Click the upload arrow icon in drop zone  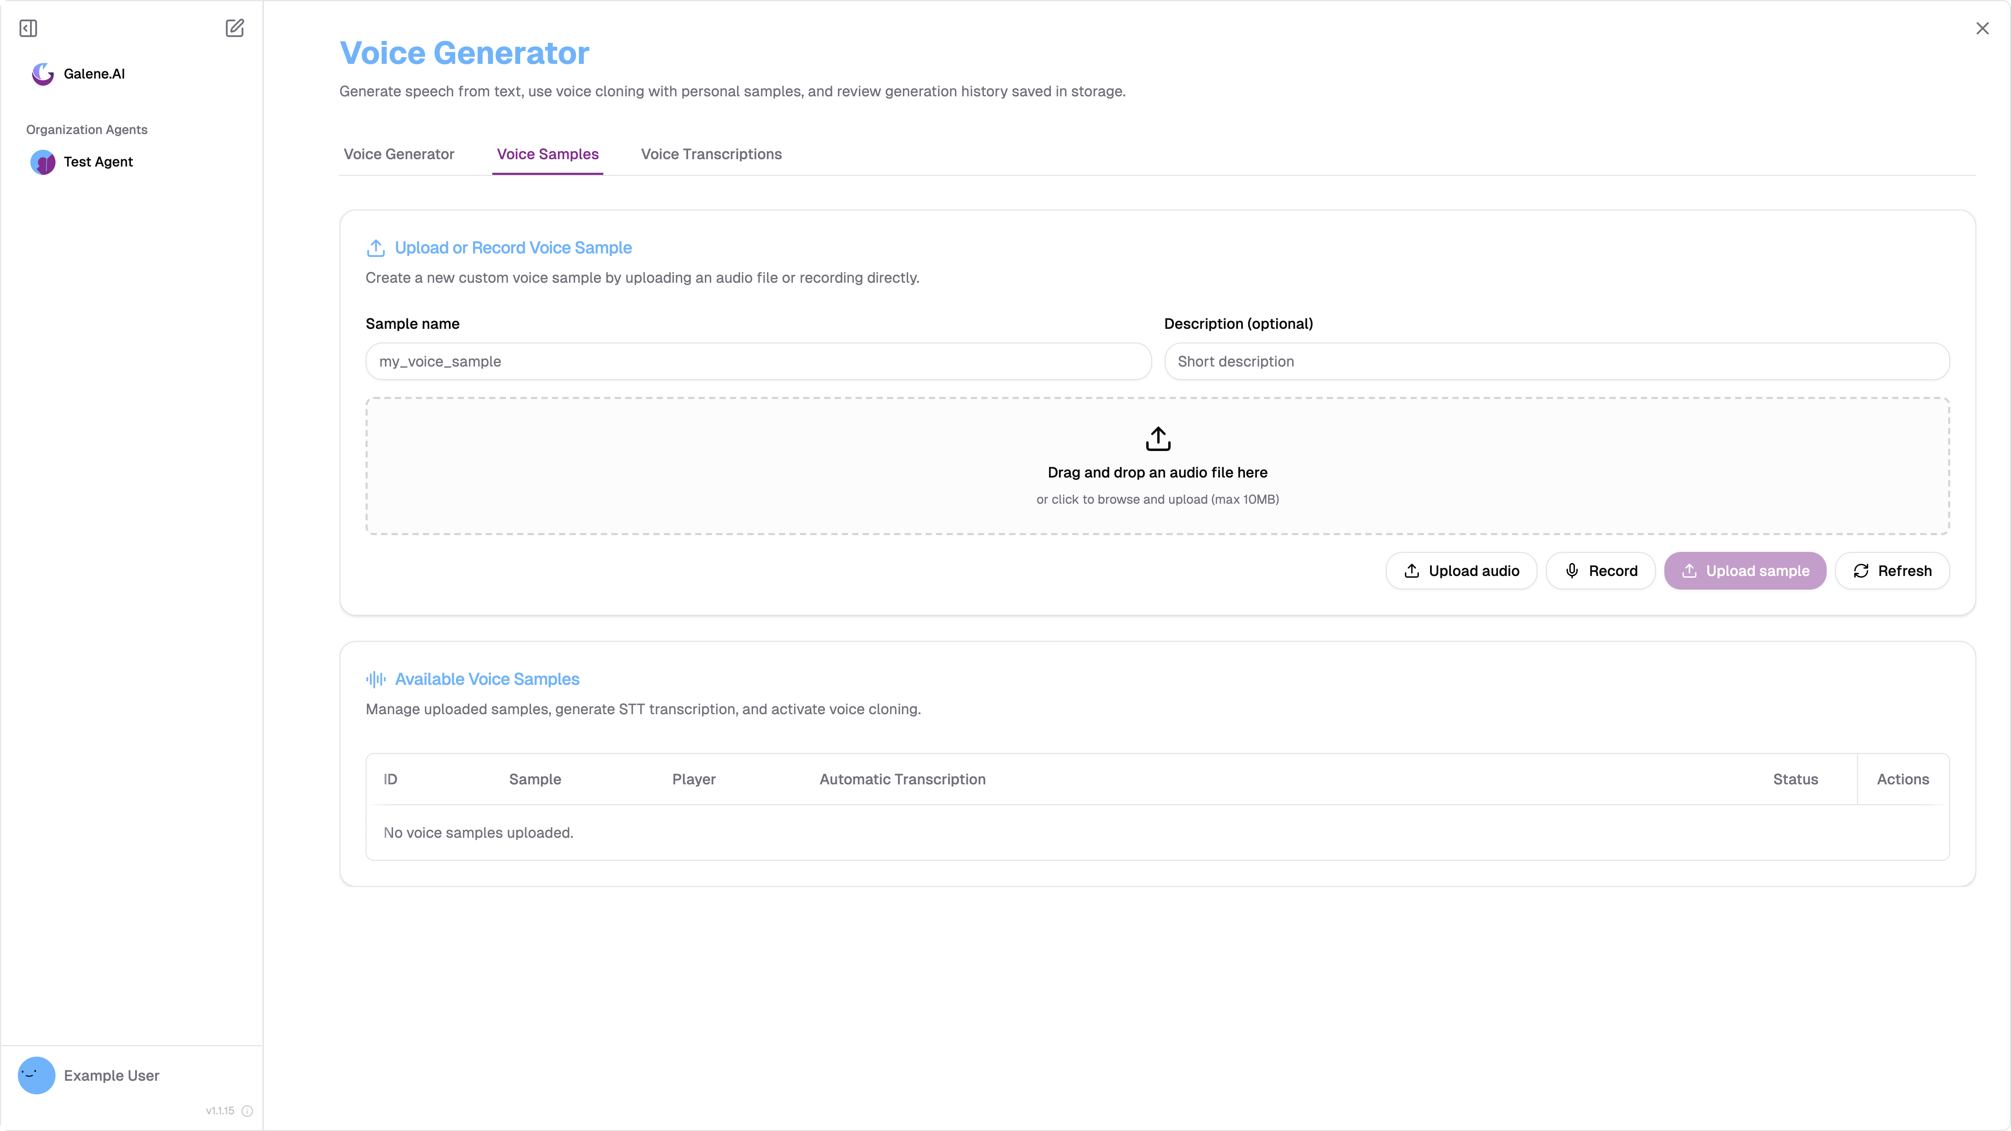point(1158,439)
